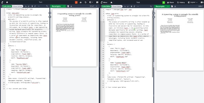Switch right pane to Code Editor

[x=106, y=6]
